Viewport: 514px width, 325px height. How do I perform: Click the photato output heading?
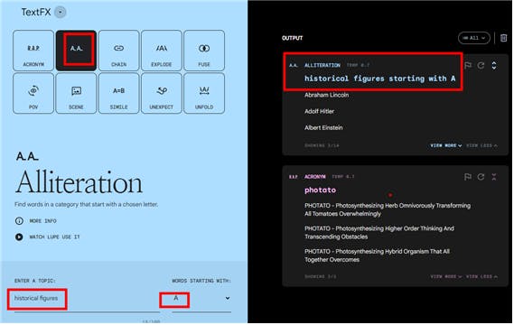click(321, 190)
